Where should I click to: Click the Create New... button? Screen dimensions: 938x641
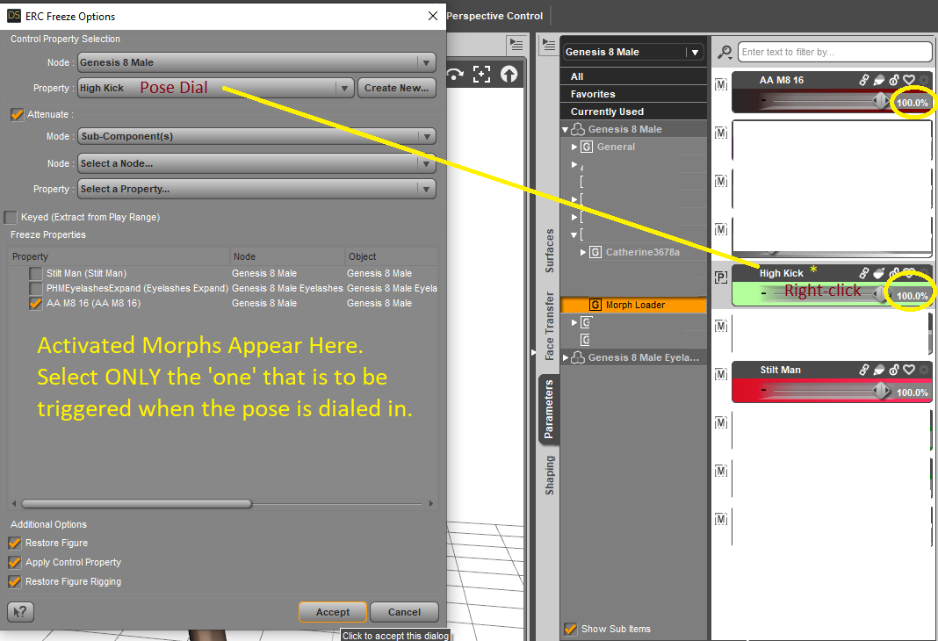[x=397, y=88]
